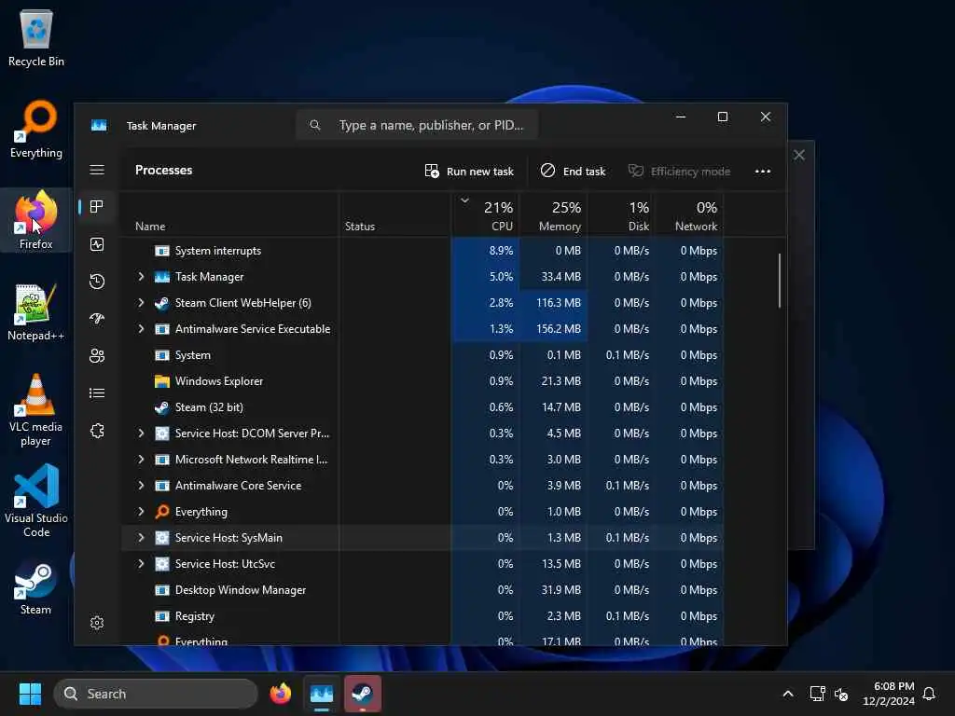955x716 pixels.
Task: Expand Service Host: UtcSvc row
Action: coord(142,564)
